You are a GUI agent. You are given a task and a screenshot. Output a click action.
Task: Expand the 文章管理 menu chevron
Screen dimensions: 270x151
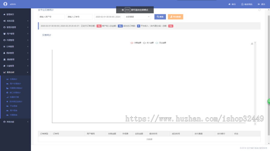(x=28, y=66)
